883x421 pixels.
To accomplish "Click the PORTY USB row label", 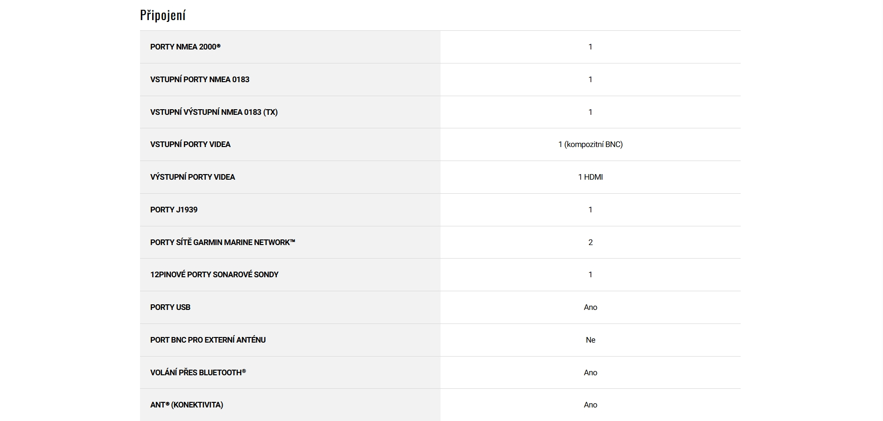I will [170, 307].
